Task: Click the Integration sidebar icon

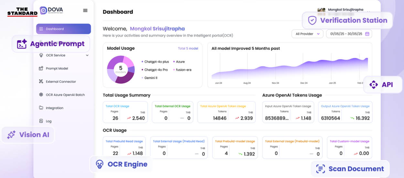Action: [41, 108]
